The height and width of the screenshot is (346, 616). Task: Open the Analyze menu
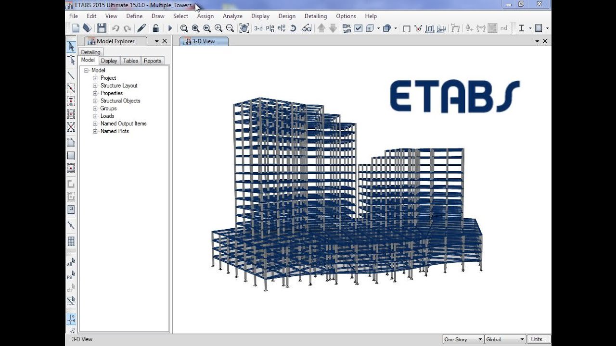pos(232,16)
